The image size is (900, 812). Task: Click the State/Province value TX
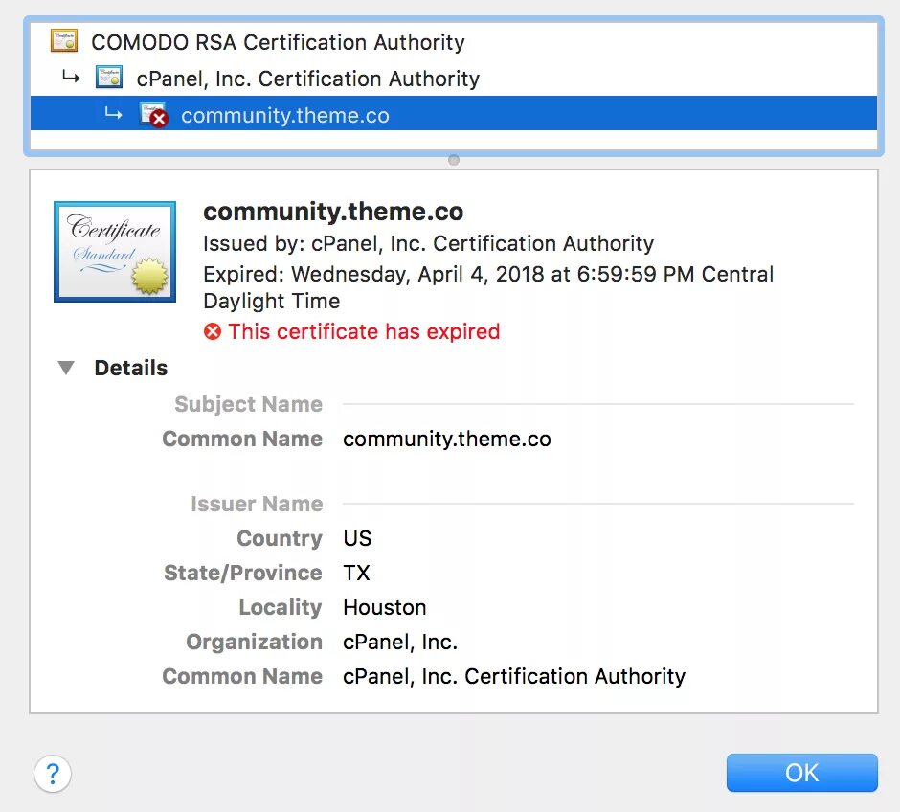point(356,573)
